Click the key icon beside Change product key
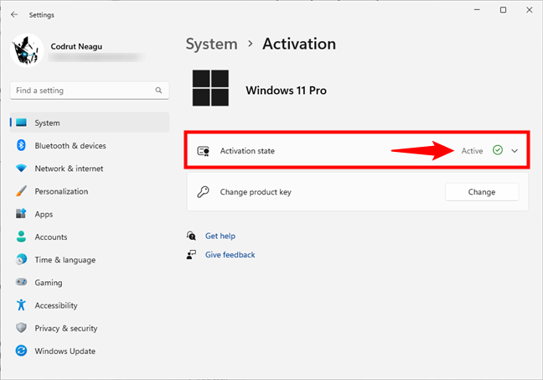Screen dimensions: 543x380 pyautogui.click(x=203, y=192)
